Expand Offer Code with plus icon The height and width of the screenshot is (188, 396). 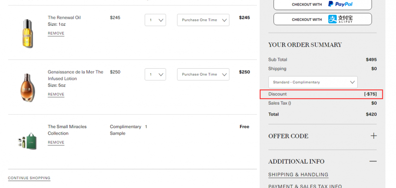[373, 136]
